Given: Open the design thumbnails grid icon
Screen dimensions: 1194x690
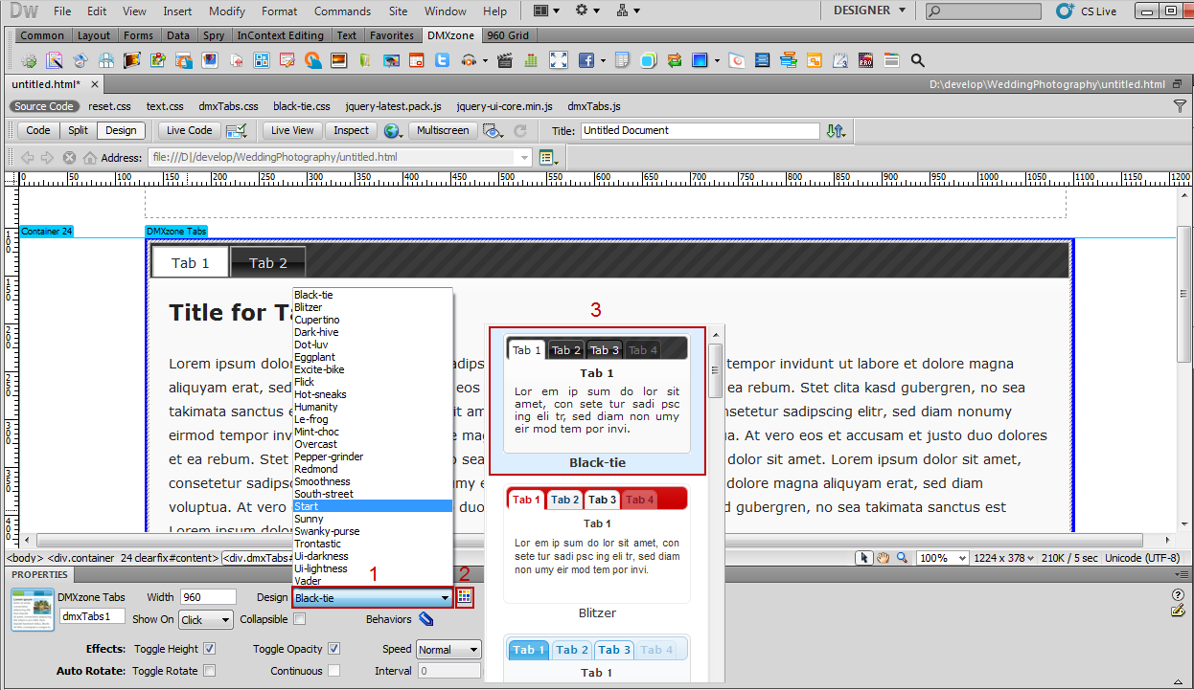Looking at the screenshot, I should (x=465, y=597).
